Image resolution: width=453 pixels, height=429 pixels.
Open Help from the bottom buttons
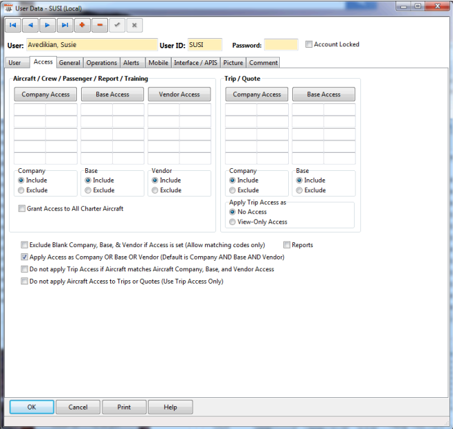170,407
